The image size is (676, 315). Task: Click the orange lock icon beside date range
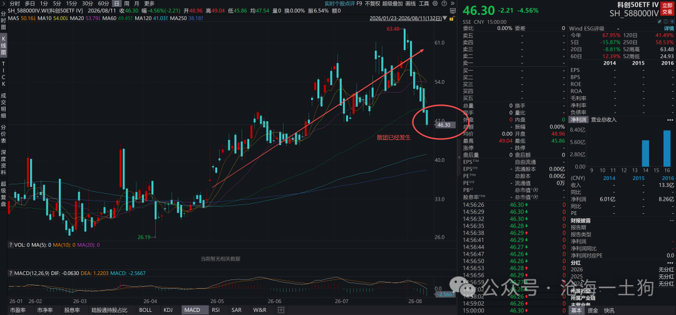click(x=451, y=19)
